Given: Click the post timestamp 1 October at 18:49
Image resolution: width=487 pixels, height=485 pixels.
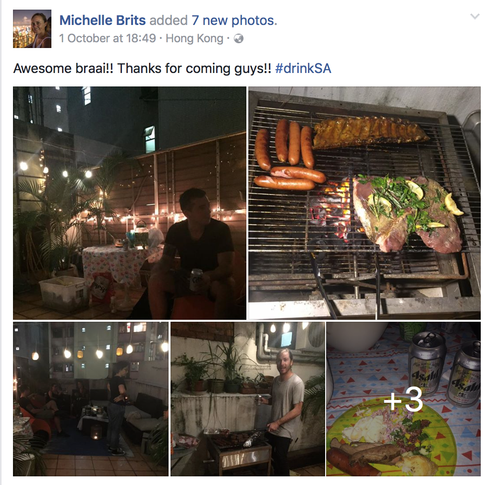Looking at the screenshot, I should pyautogui.click(x=108, y=38).
